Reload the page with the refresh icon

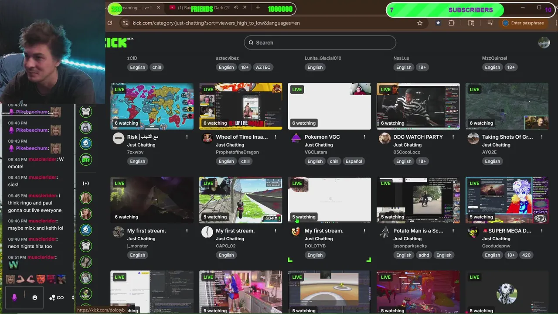(x=110, y=23)
